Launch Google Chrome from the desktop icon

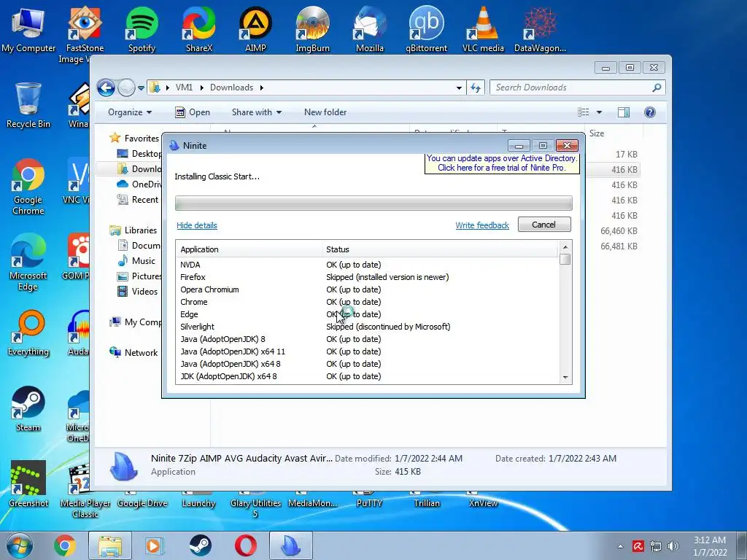(28, 187)
